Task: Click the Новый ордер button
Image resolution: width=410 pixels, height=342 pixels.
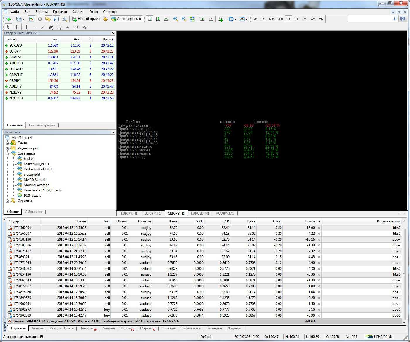Action: point(86,19)
